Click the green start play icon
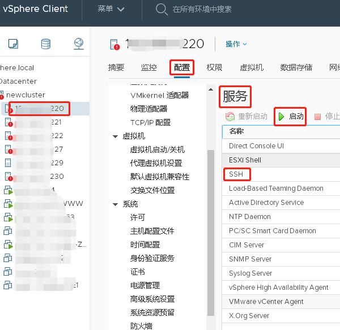Image resolution: width=340 pixels, height=330 pixels. tap(281, 117)
